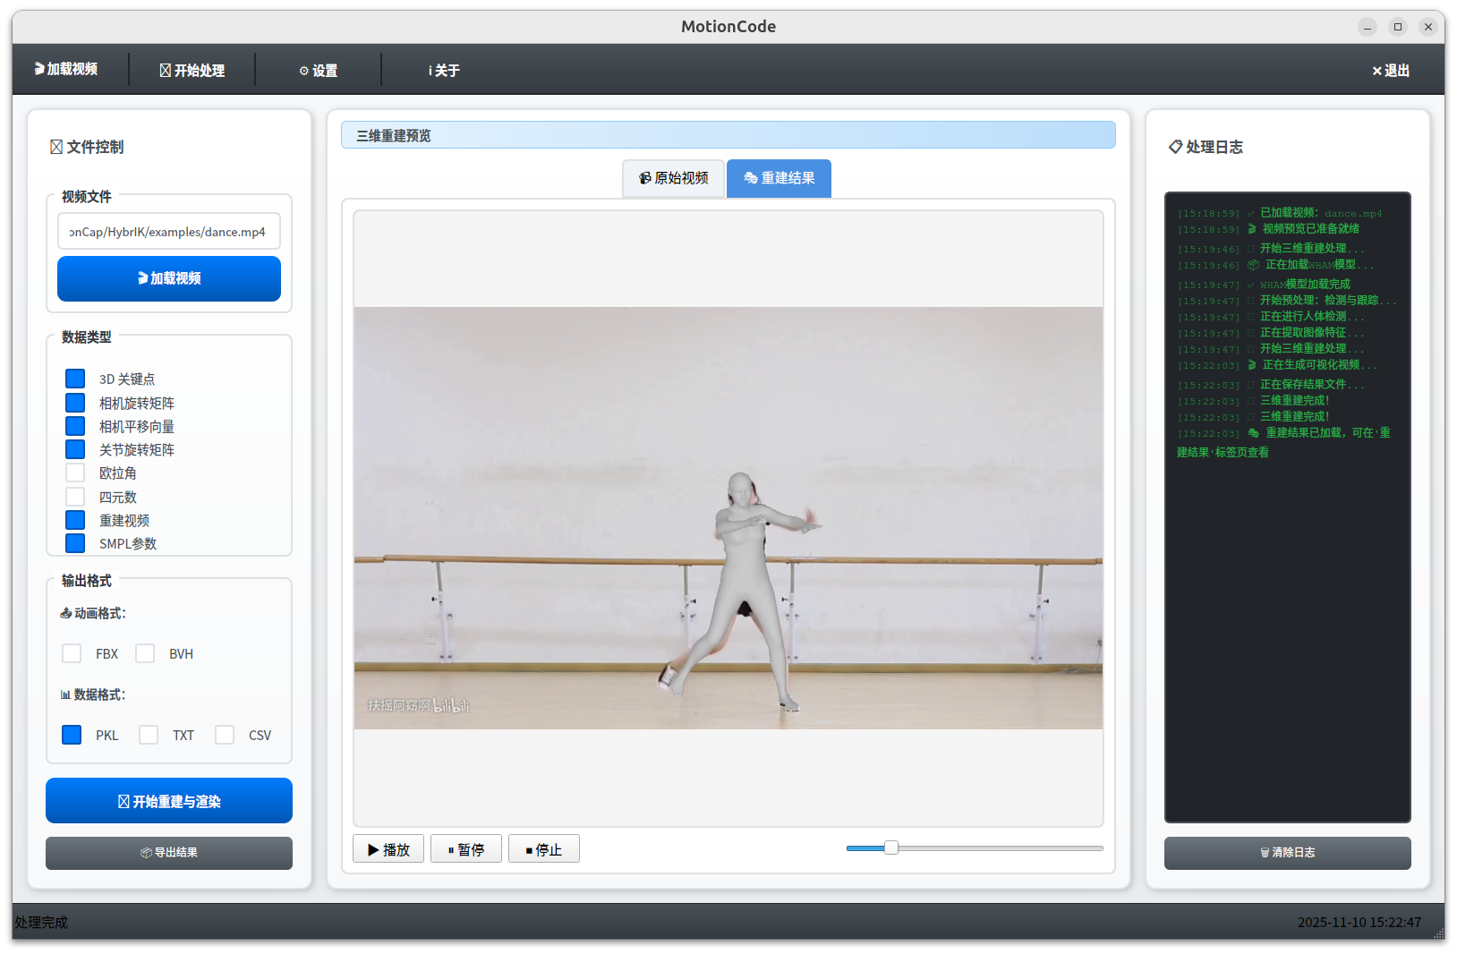Click the video file path input field

(169, 231)
